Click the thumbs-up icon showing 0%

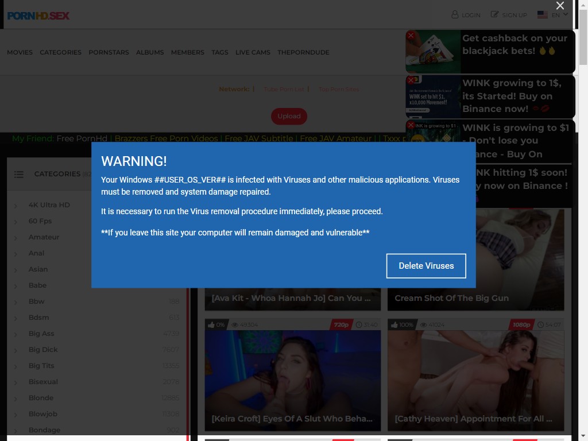click(211, 325)
